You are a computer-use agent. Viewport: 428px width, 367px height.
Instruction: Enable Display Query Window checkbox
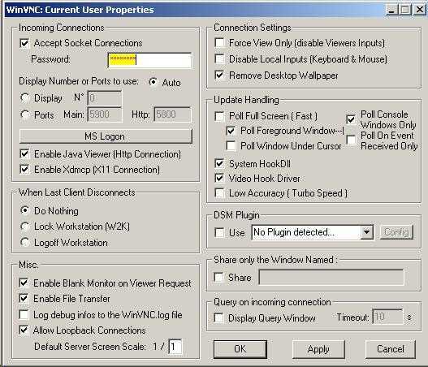pyautogui.click(x=219, y=317)
